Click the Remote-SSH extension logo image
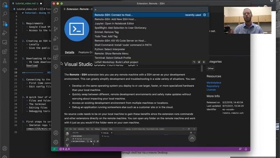The width and height of the screenshot is (280, 158). (77, 29)
